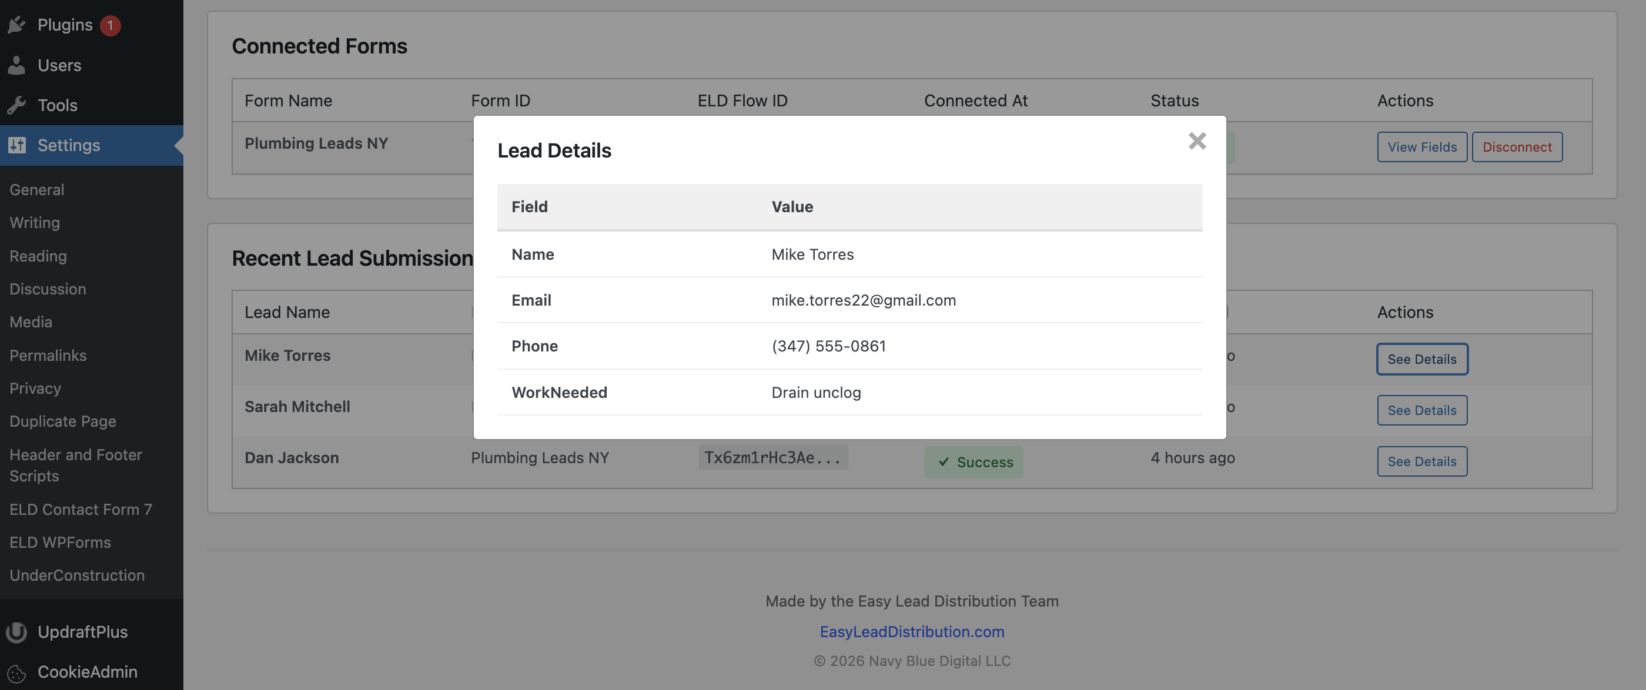
Task: Click the Settings sidebar icon
Action: (16, 145)
